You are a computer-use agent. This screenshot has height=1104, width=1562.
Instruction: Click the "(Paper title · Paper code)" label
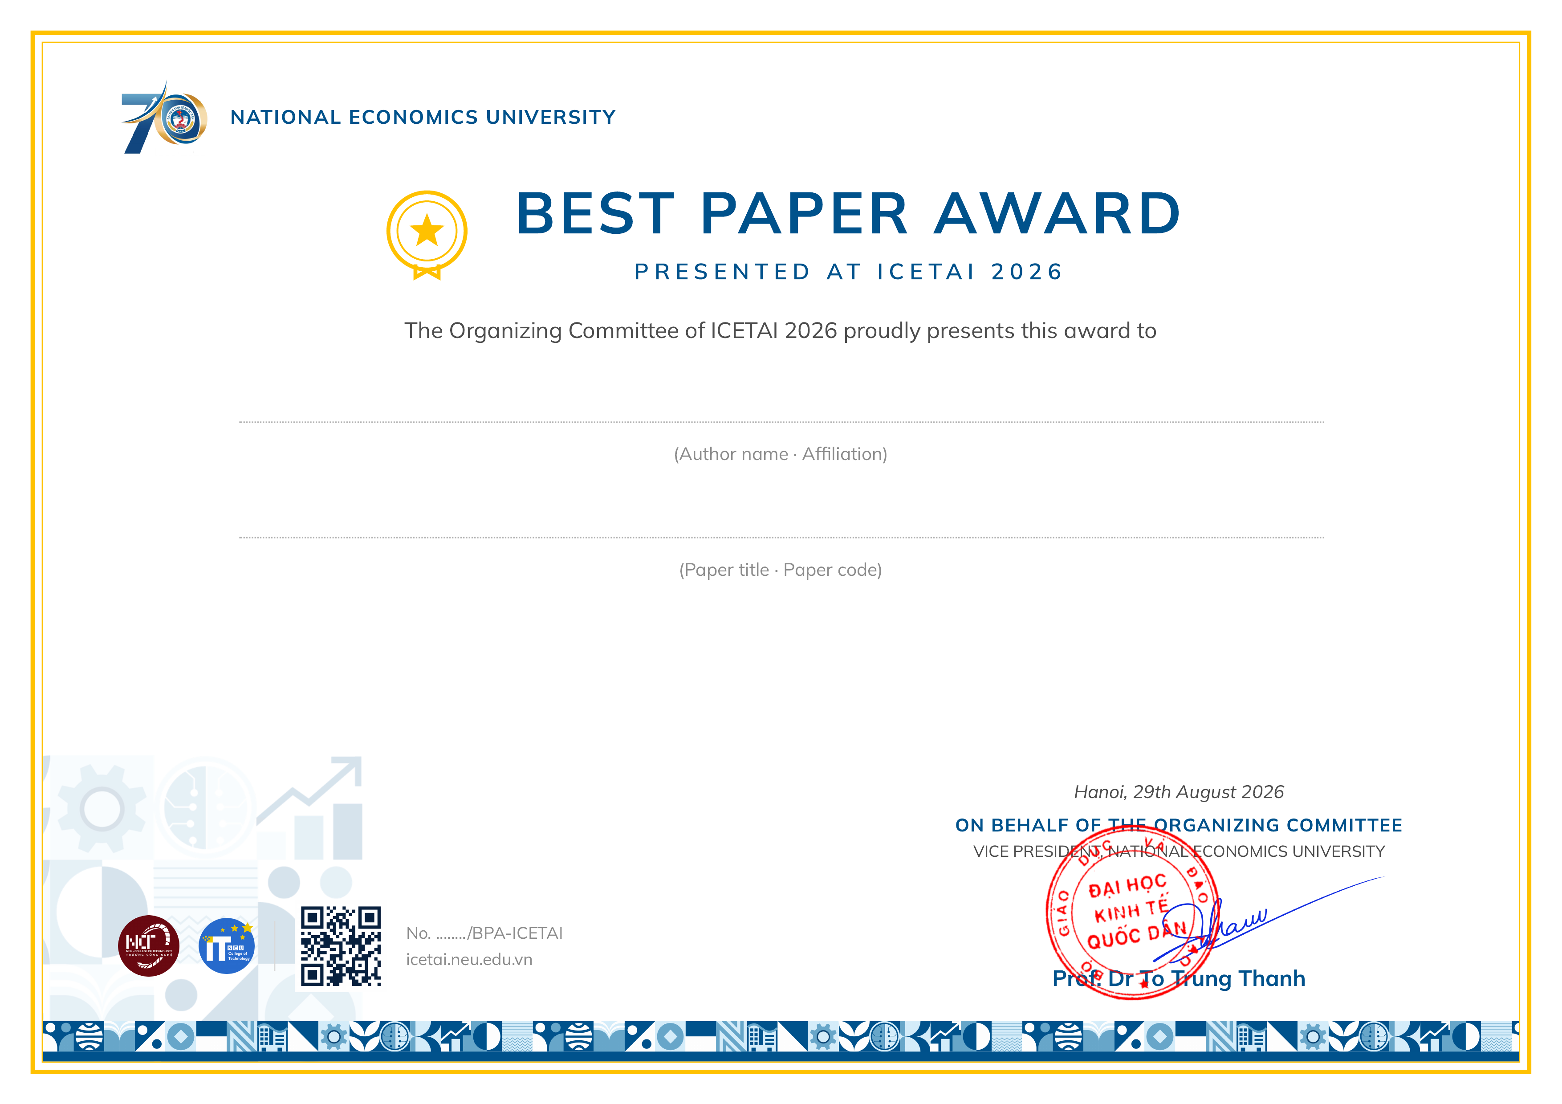780,569
